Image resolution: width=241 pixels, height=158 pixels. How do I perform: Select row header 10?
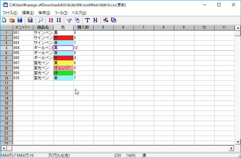(x=7, y=78)
